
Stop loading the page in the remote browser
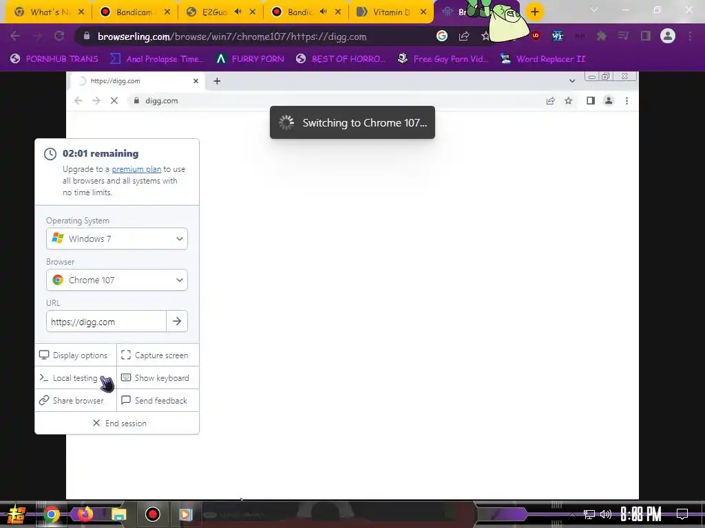[x=114, y=100]
